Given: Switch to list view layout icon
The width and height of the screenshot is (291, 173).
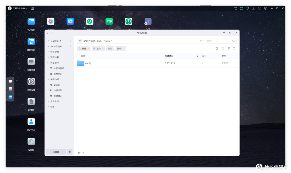Looking at the screenshot, I should click(x=223, y=48).
